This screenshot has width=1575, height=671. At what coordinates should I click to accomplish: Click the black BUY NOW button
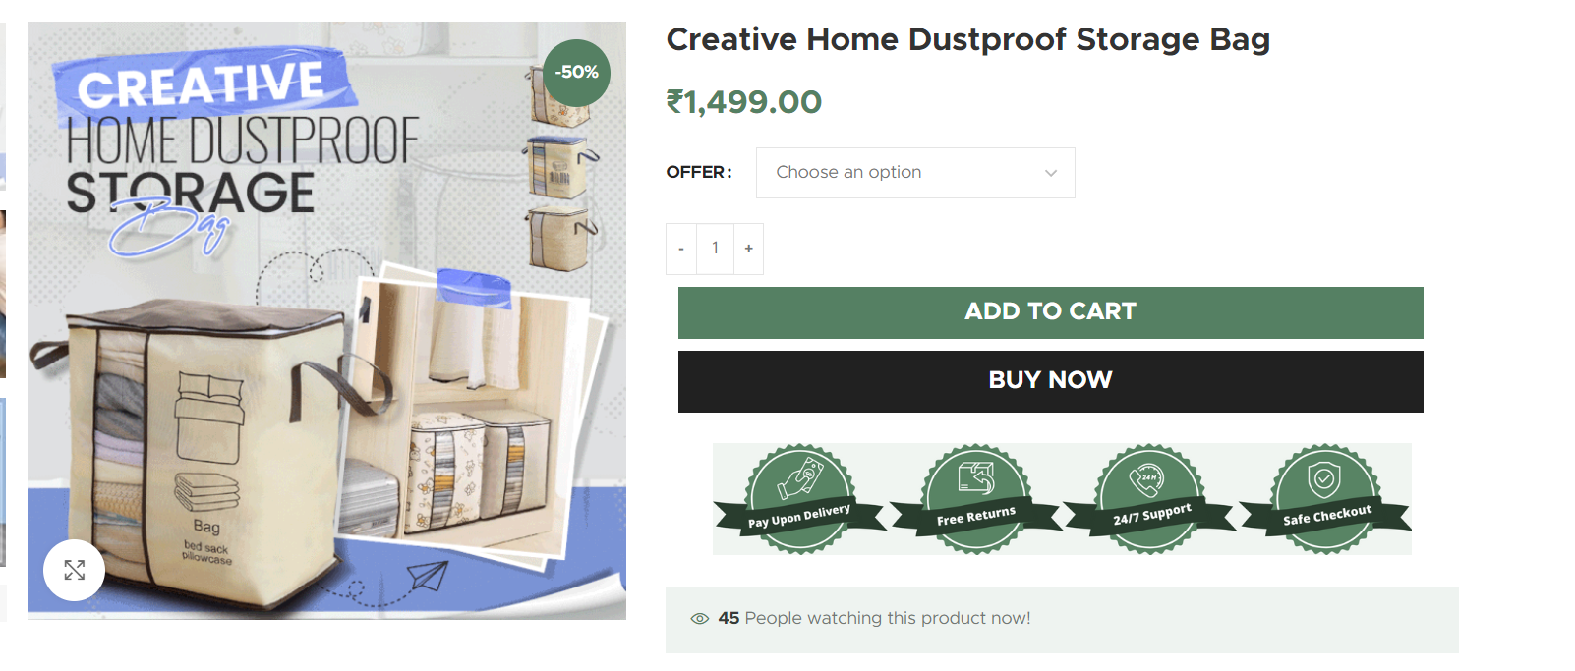pos(1051,381)
